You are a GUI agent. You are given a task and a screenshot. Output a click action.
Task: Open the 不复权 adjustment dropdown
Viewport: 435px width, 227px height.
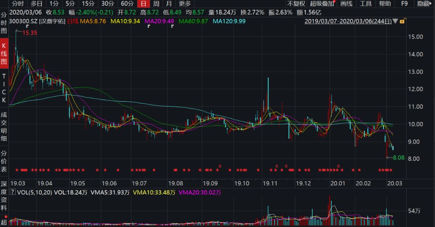(x=296, y=4)
